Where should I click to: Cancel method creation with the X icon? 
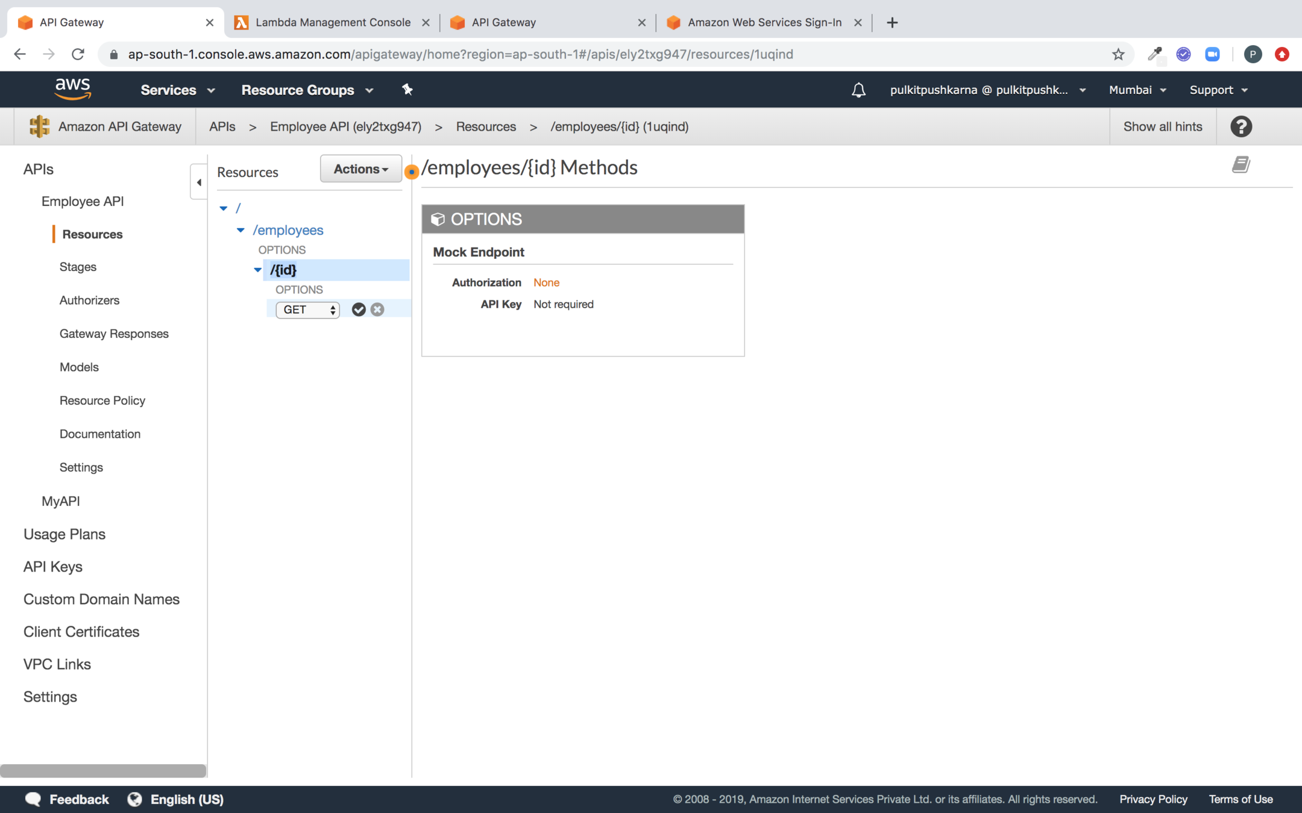click(377, 310)
